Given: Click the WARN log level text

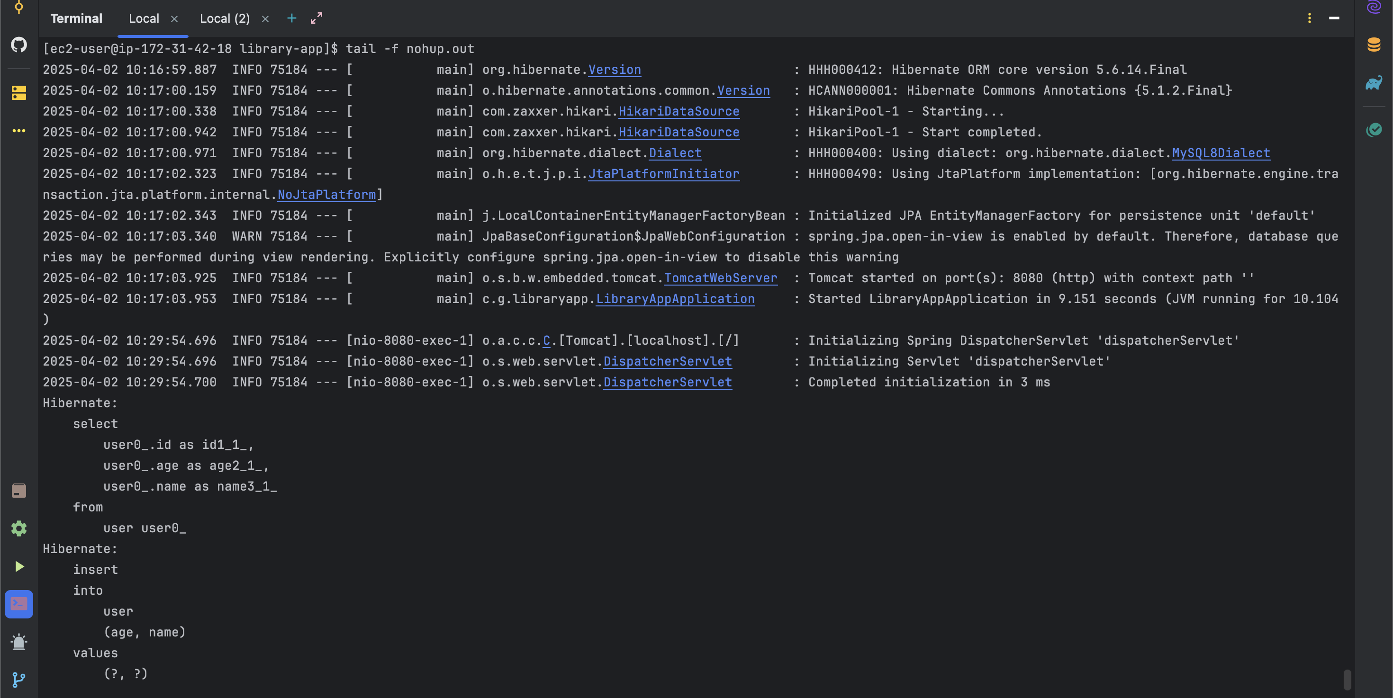Looking at the screenshot, I should pos(246,237).
